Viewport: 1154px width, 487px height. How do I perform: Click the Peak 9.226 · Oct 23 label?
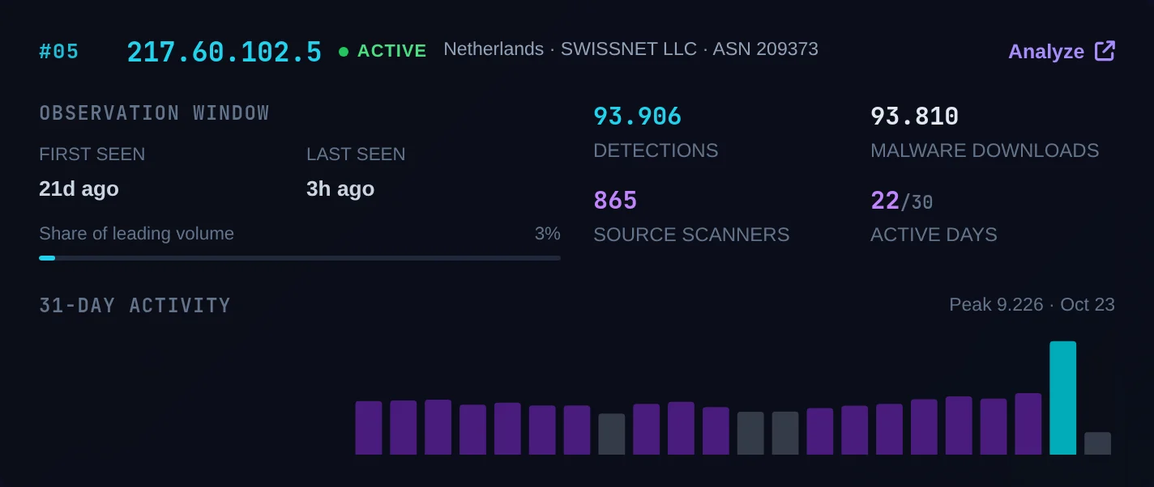(1032, 305)
